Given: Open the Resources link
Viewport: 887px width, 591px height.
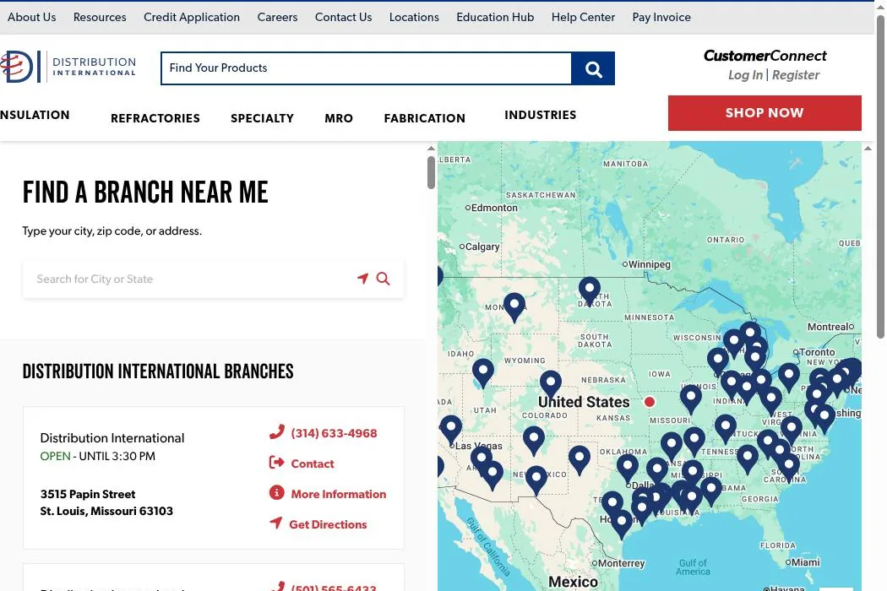Looking at the screenshot, I should 100,18.
